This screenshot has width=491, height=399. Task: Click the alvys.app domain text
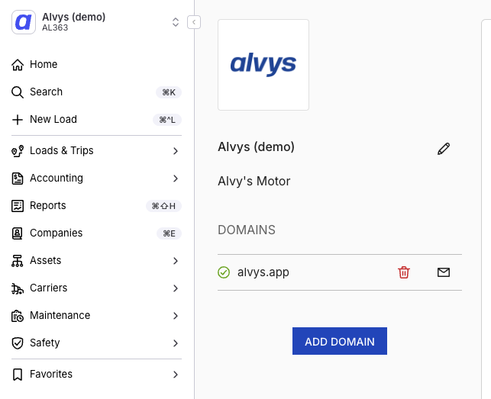(263, 272)
